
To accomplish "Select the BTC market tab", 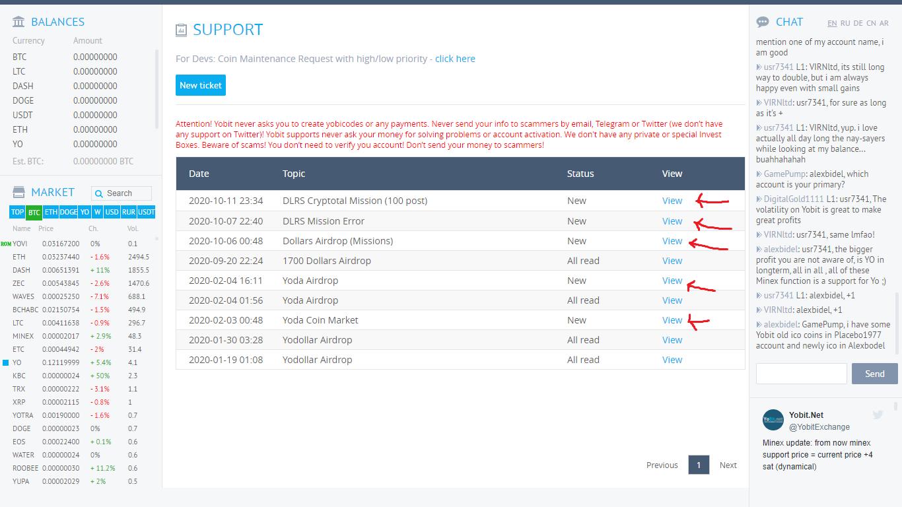I will tap(34, 212).
